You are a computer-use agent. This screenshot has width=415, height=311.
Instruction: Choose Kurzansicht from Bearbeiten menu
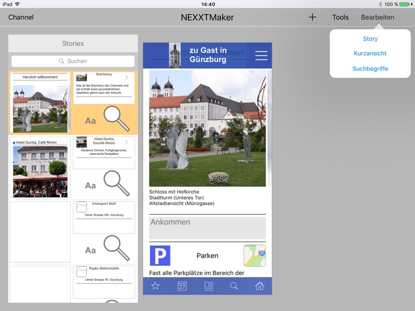(x=370, y=54)
